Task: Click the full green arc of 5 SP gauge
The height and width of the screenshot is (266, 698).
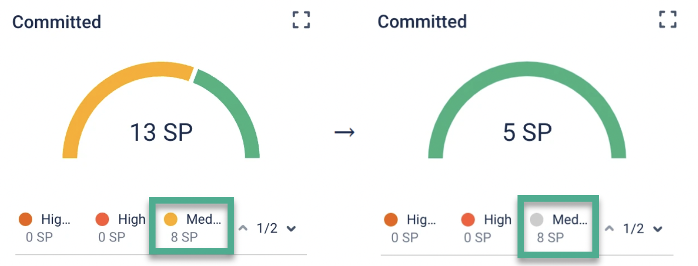Action: coord(527,70)
